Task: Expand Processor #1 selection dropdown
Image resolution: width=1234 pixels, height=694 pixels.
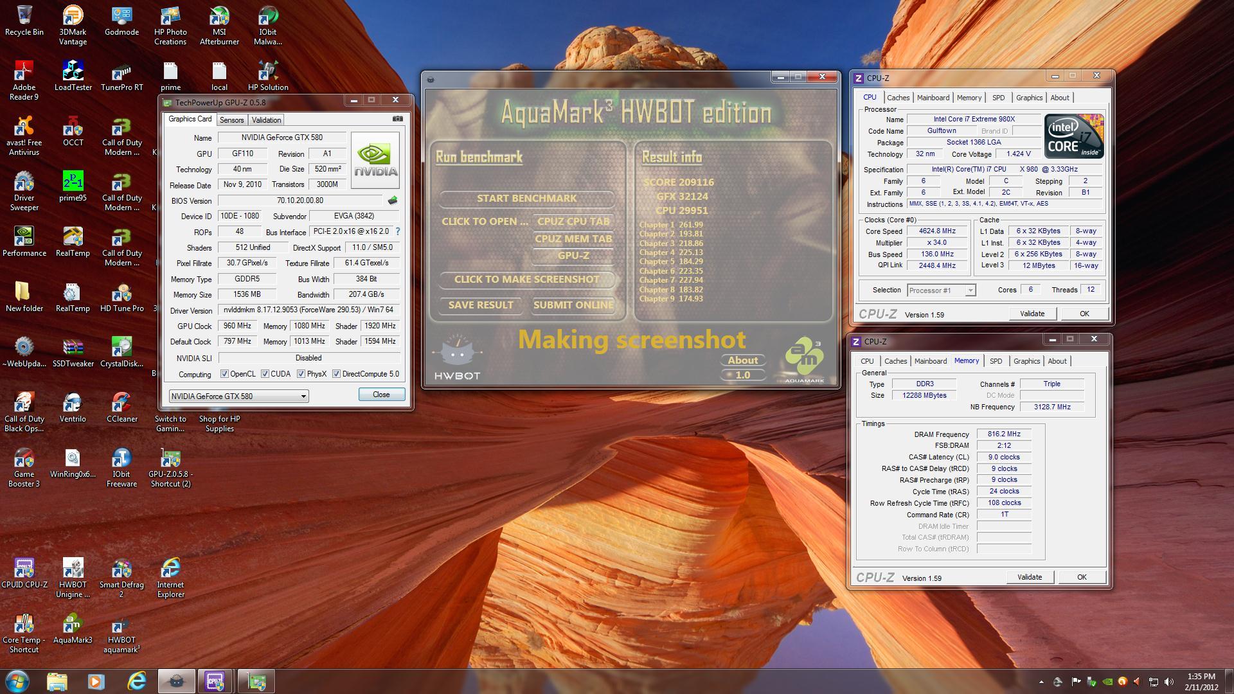Action: pyautogui.click(x=970, y=290)
